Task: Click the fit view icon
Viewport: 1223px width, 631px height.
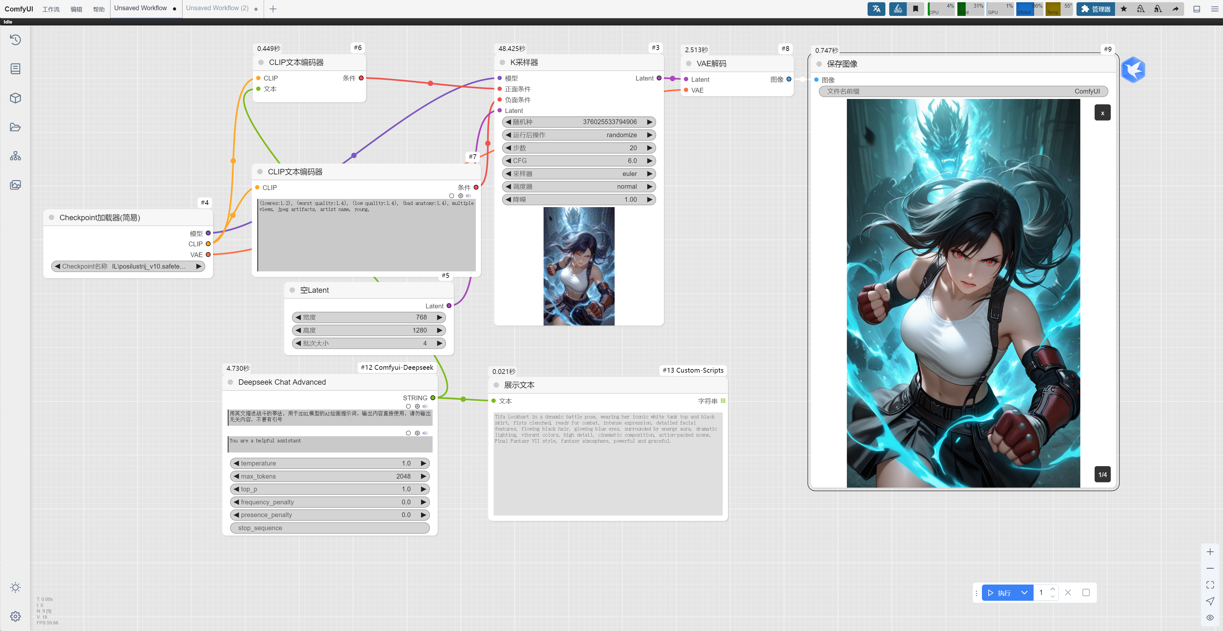Action: (1210, 585)
